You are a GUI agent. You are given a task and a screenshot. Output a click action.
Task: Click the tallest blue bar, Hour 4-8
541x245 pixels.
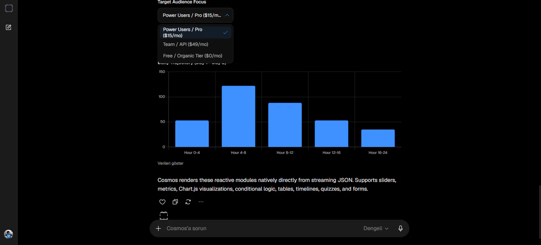(239, 116)
